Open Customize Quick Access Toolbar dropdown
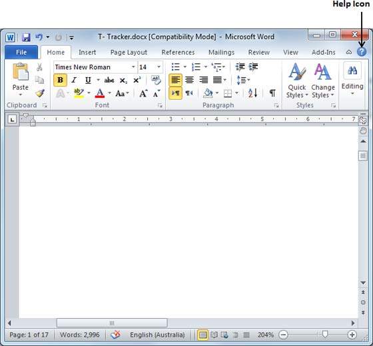Screen dimensions: 373x346 71,37
